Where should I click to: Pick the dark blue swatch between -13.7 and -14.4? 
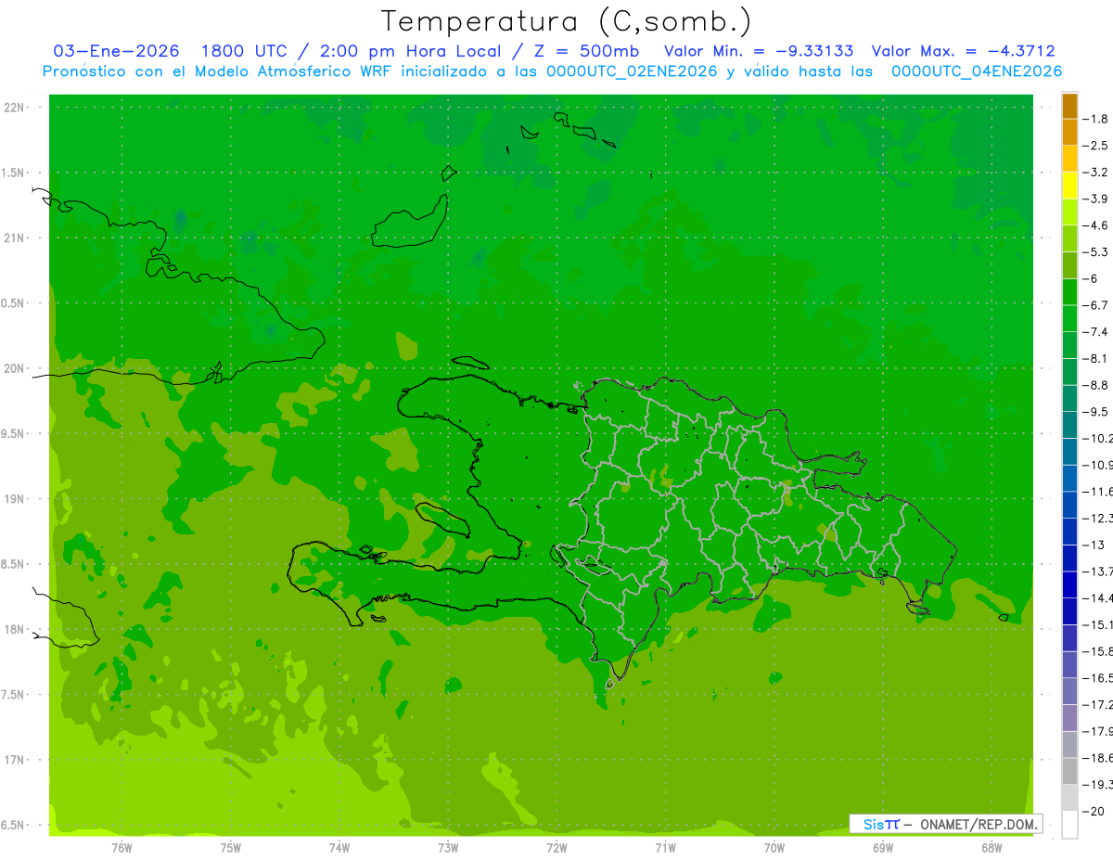pyautogui.click(x=1069, y=584)
